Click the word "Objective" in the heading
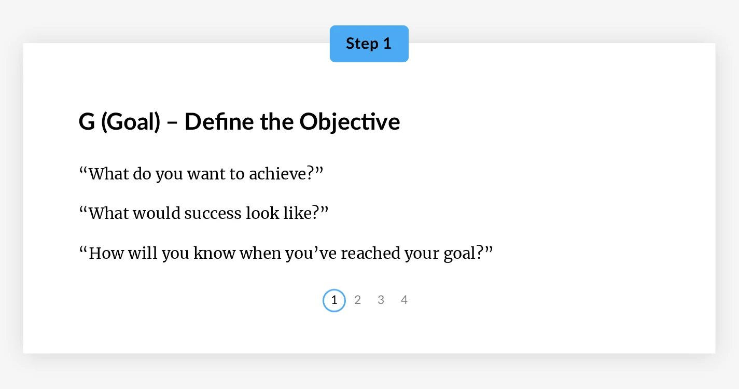739x389 pixels. pos(350,122)
